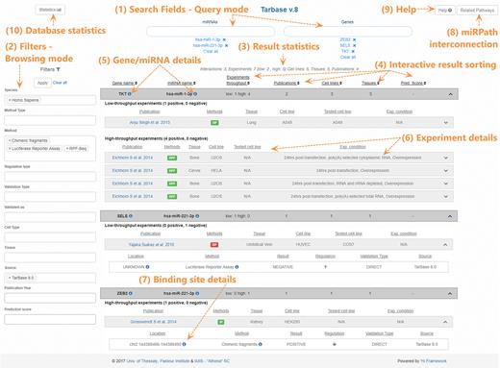Collapse the SELE interaction row
The width and height of the screenshot is (500, 368).
[450, 216]
